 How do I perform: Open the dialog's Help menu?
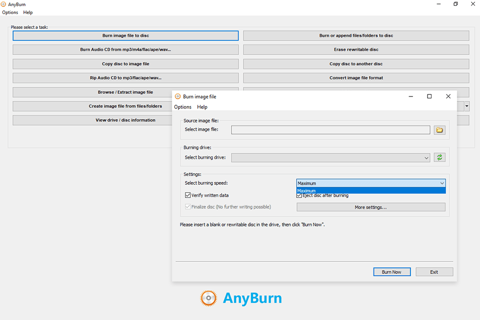point(202,107)
